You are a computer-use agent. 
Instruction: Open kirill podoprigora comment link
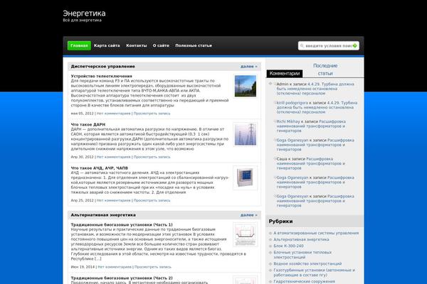coord(292,103)
